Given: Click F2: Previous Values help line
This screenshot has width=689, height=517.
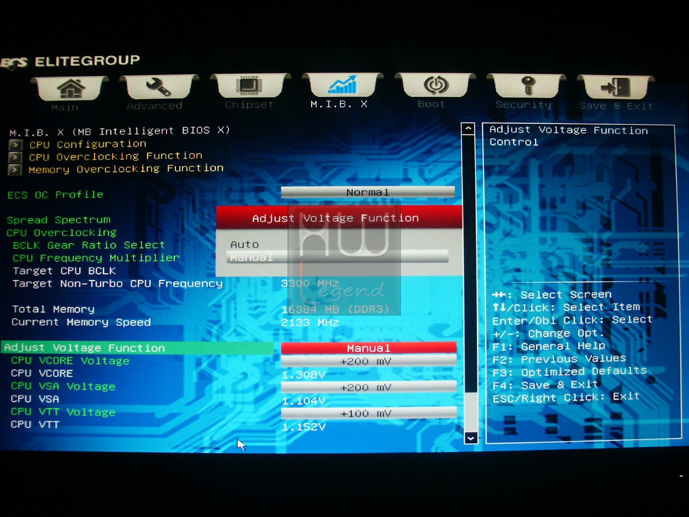Looking at the screenshot, I should point(559,359).
